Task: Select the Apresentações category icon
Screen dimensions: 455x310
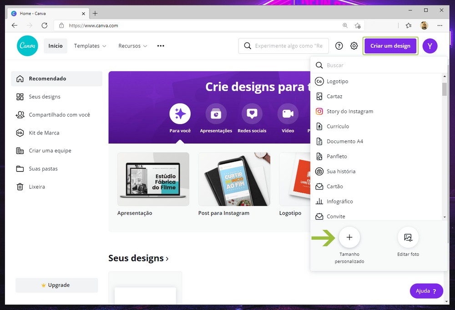Action: click(216, 114)
